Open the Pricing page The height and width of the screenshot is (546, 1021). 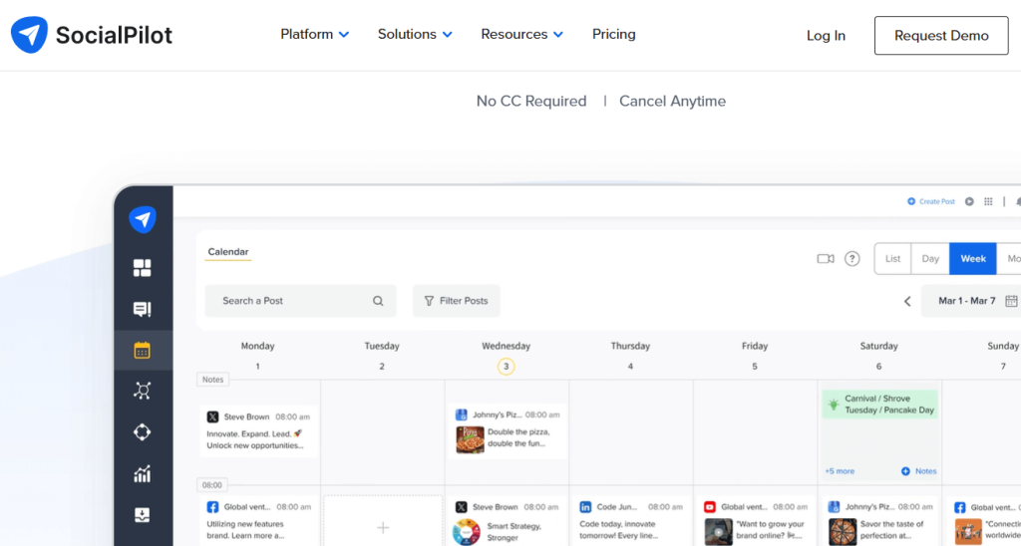(613, 35)
